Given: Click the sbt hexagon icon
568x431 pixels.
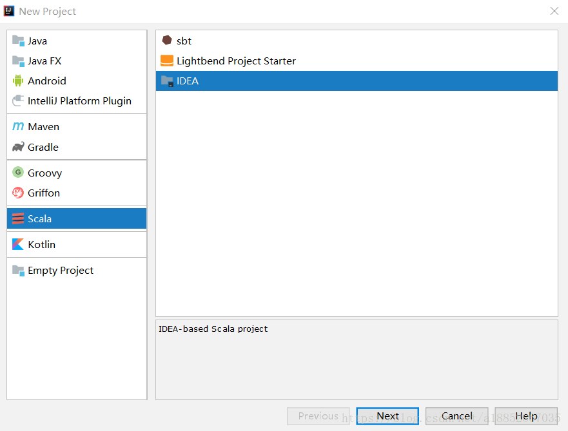Looking at the screenshot, I should [166, 40].
